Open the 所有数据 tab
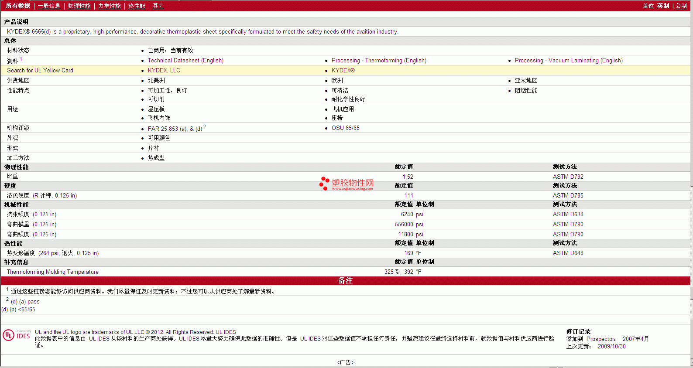Image resolution: width=693 pixels, height=368 pixels. tap(18, 6)
